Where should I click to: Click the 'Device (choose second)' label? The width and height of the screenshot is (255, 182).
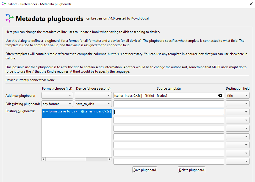(x=93, y=89)
